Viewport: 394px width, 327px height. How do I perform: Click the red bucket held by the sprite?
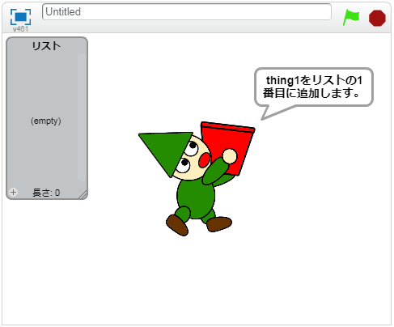(x=227, y=148)
